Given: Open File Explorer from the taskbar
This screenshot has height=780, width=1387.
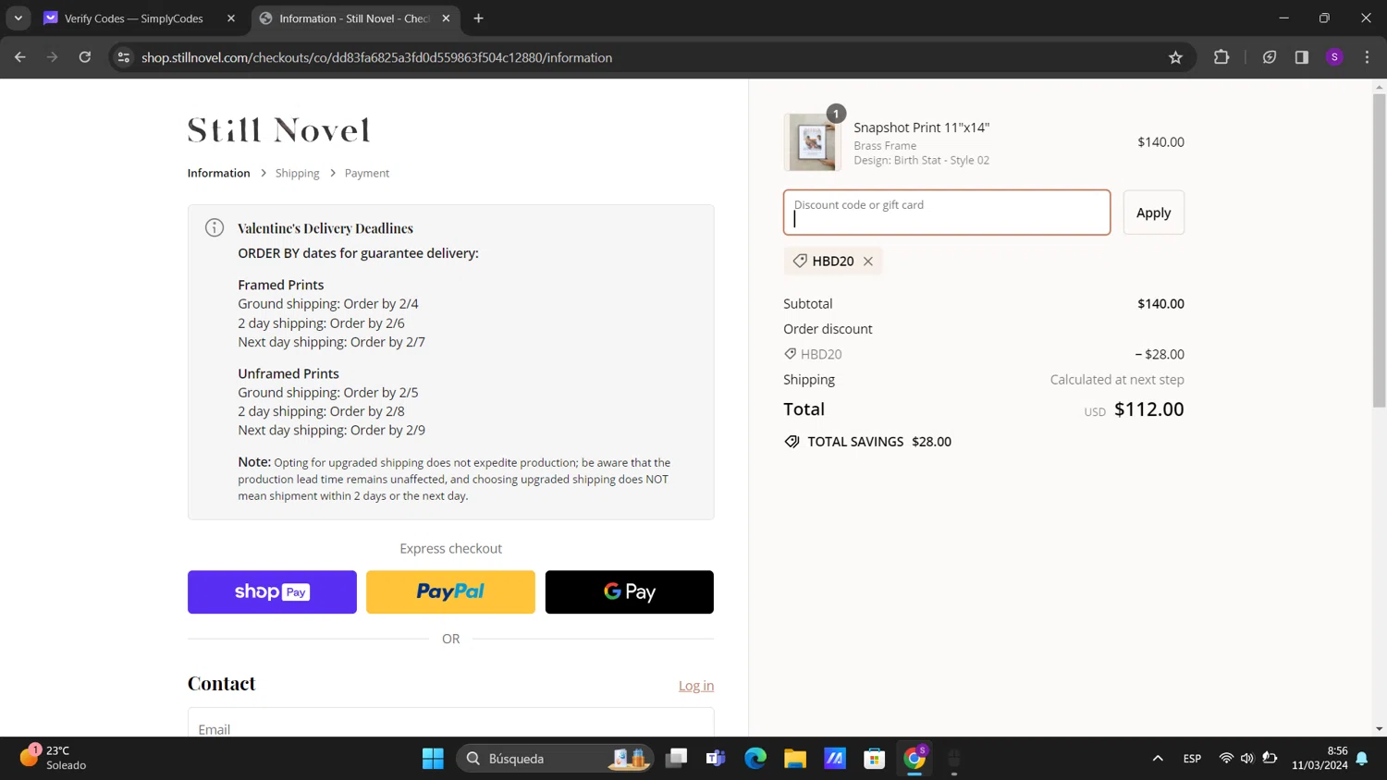Looking at the screenshot, I should point(795,759).
